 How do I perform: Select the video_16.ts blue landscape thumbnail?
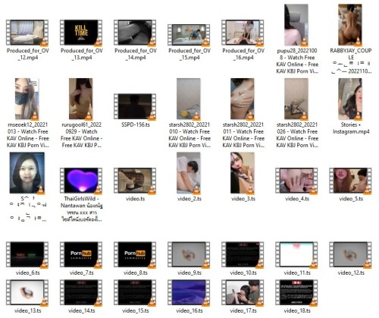[189, 292]
